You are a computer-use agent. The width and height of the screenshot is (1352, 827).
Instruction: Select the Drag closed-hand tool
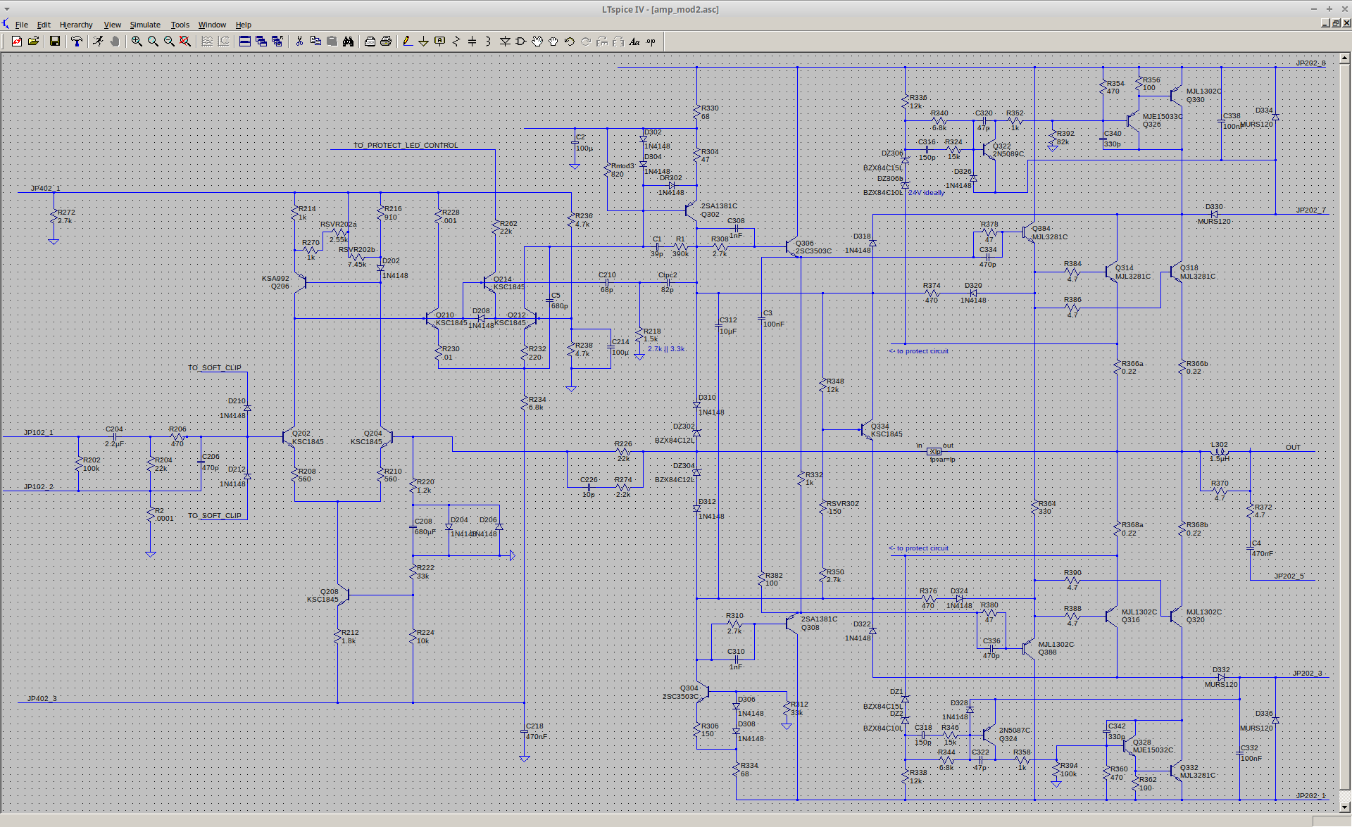[553, 42]
